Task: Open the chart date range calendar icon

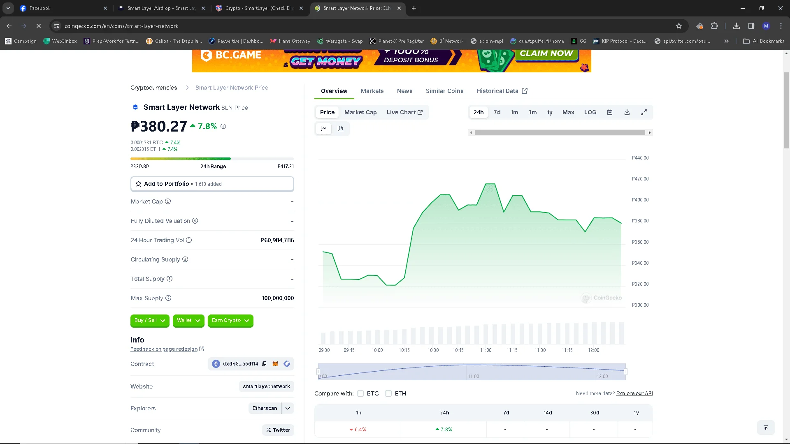Action: coord(610,112)
